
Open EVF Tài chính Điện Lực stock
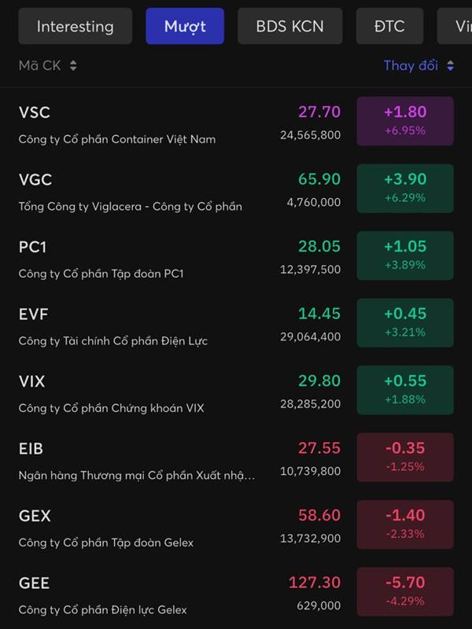[x=236, y=322]
